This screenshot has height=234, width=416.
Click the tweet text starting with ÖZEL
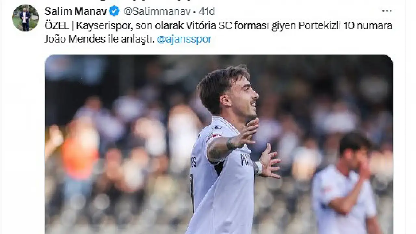coord(218,32)
